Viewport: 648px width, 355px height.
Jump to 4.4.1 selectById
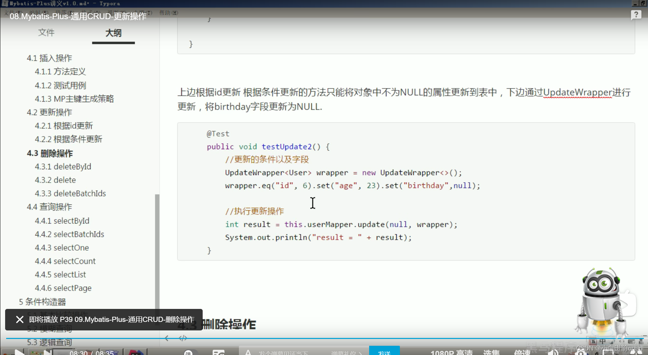point(62,221)
